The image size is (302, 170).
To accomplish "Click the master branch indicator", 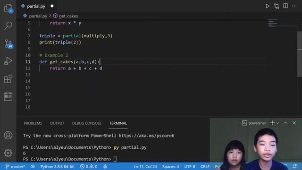I will click(x=15, y=166).
